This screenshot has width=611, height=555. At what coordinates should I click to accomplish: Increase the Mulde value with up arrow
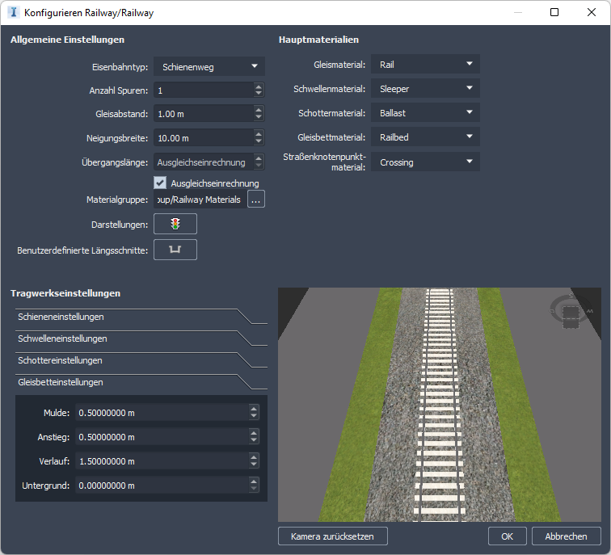[254, 409]
